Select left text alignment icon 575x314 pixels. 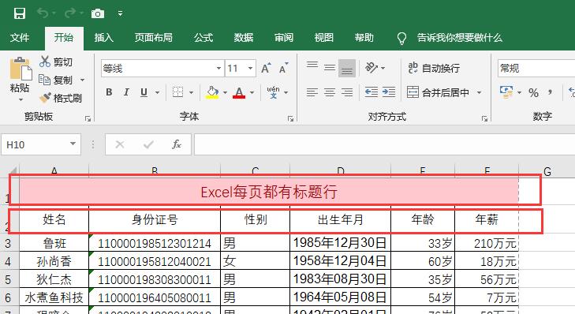(x=312, y=92)
